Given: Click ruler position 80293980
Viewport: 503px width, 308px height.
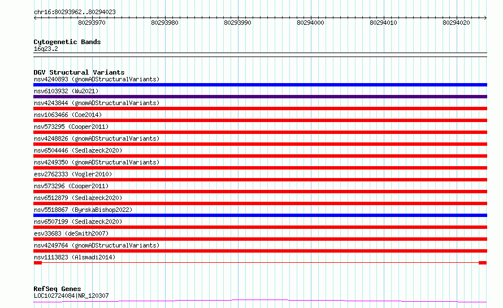Looking at the screenshot, I should click(164, 23).
